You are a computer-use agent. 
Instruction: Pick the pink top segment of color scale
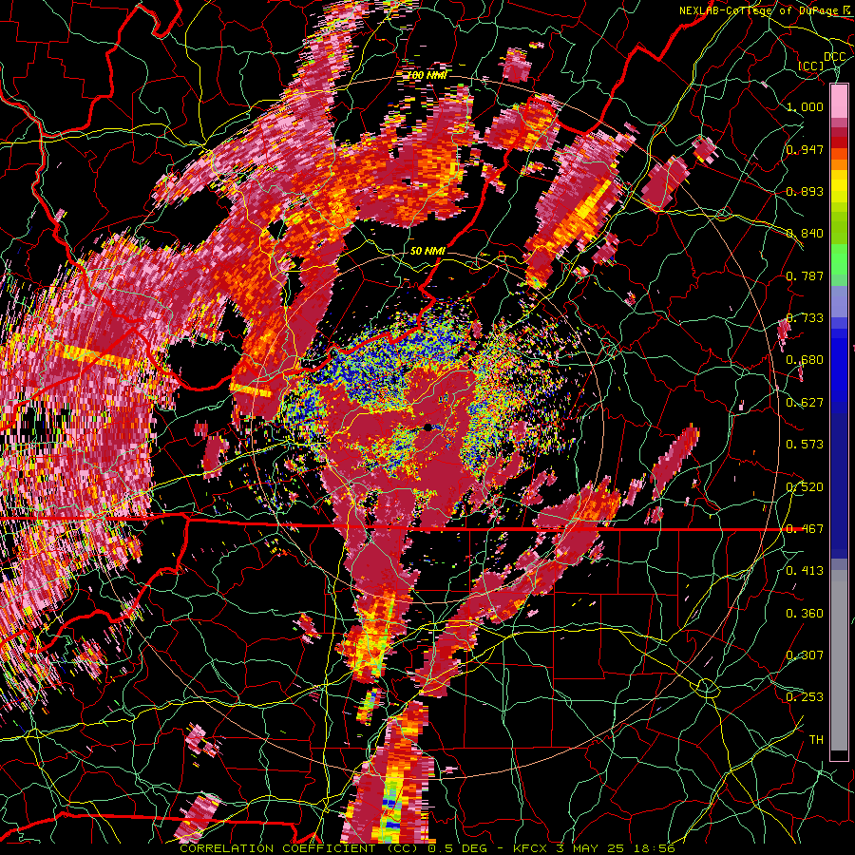[839, 101]
